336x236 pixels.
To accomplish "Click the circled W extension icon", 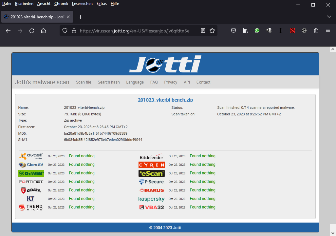I will pyautogui.click(x=304, y=31).
